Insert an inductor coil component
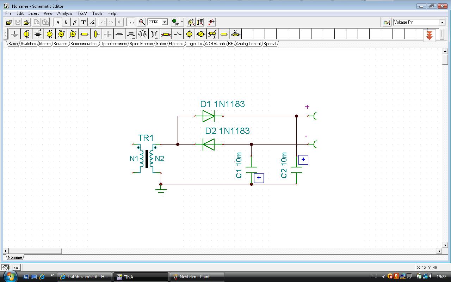Screen dimensions: 451x282 coord(119,34)
